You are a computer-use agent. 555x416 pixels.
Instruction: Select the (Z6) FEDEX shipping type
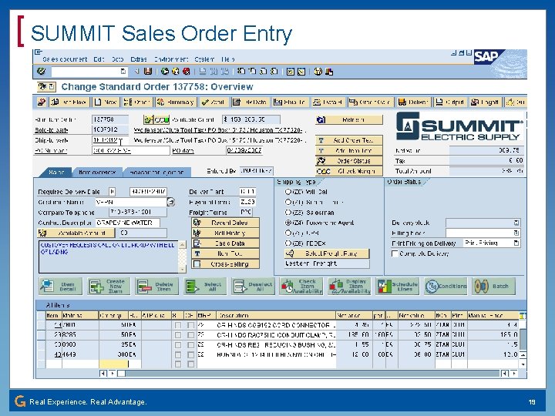pos(288,243)
